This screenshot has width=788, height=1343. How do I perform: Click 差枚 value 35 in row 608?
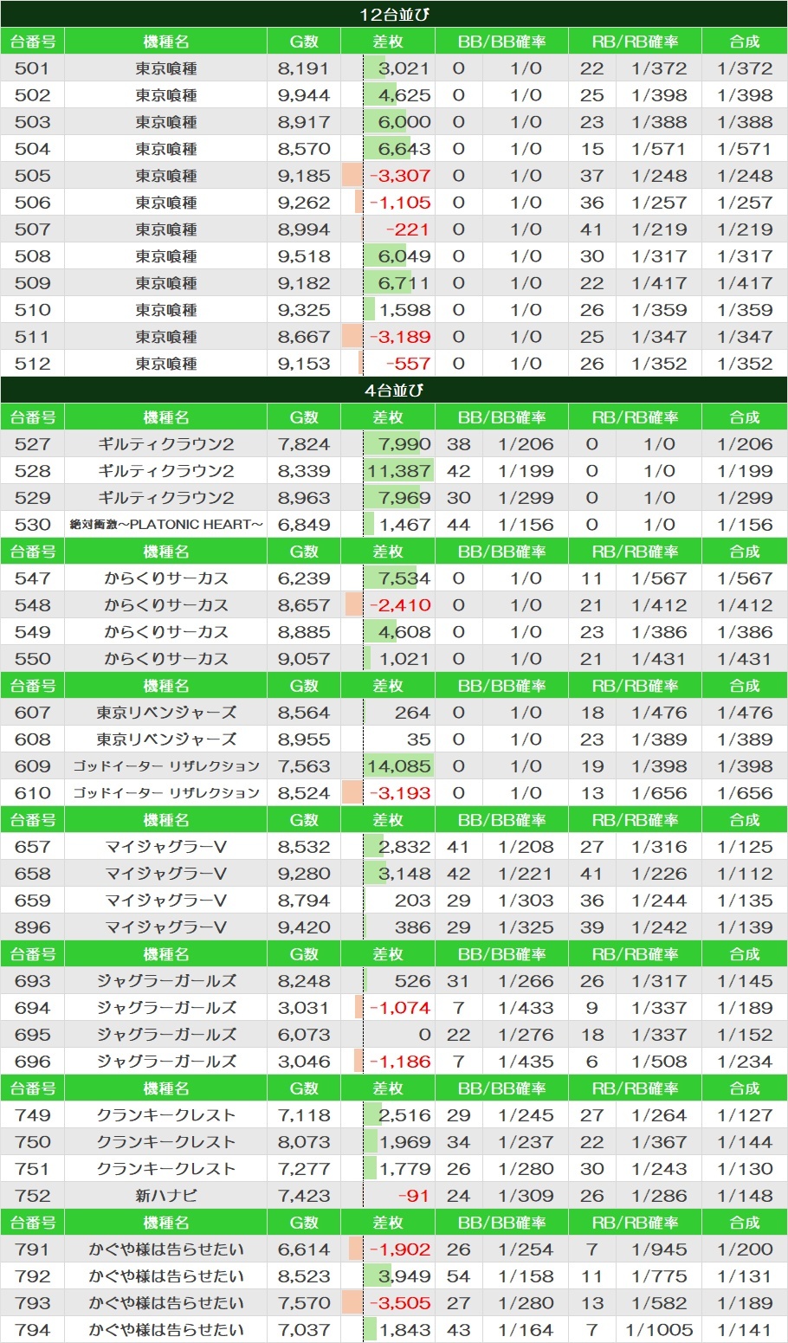[418, 739]
